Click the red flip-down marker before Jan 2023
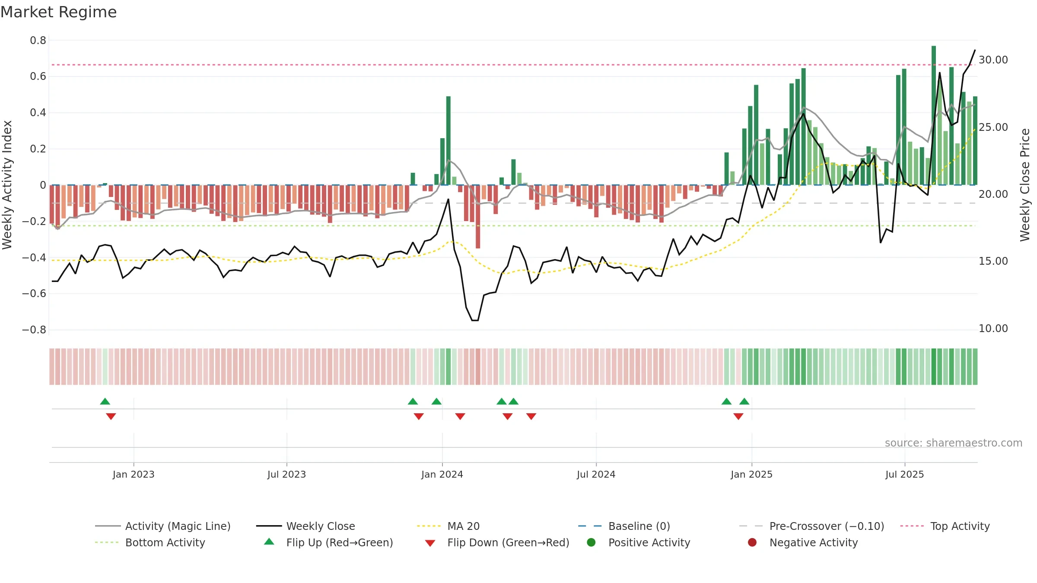1037x583 pixels. 111,416
